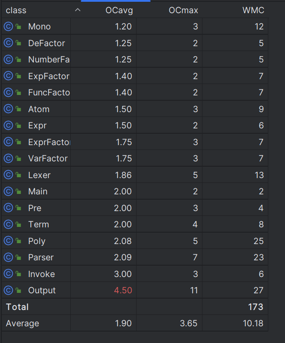Screen dimensions: 285x343
Task: Select the red 4.50 OCavg value
Action: coord(123,290)
